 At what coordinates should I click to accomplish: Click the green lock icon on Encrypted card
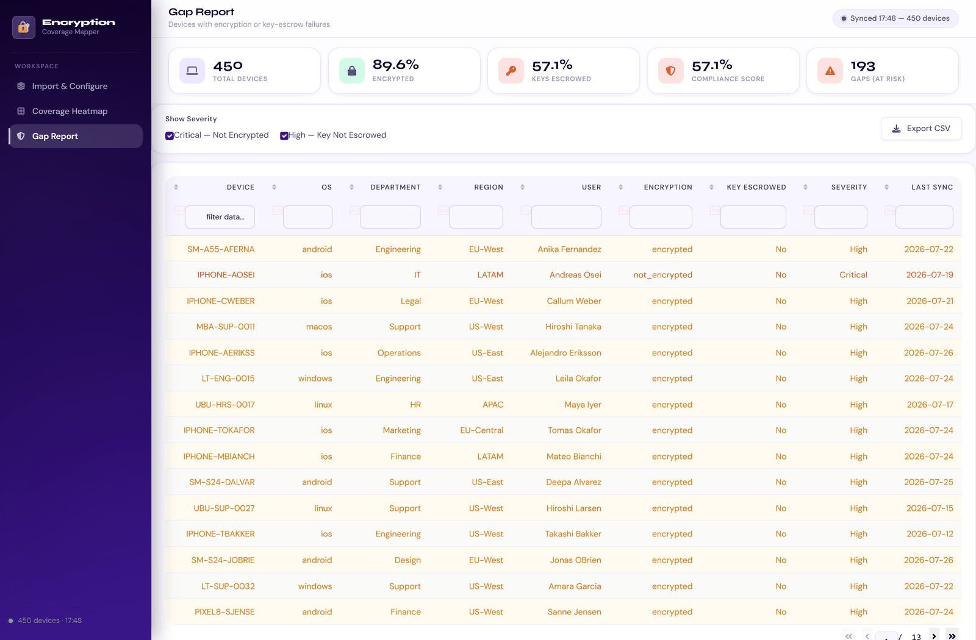click(352, 71)
